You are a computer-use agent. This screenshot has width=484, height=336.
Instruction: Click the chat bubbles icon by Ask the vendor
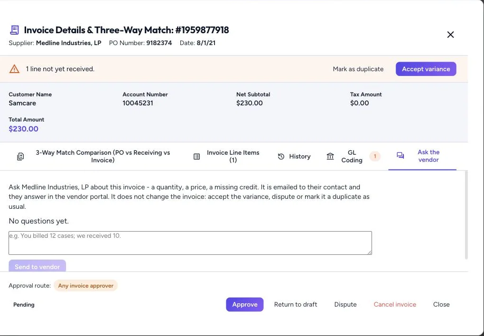coord(400,156)
